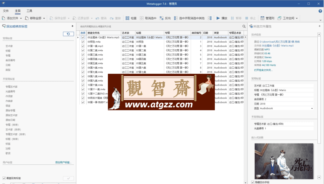Open the 工作空间 dropdown arrow

pos(297,18)
